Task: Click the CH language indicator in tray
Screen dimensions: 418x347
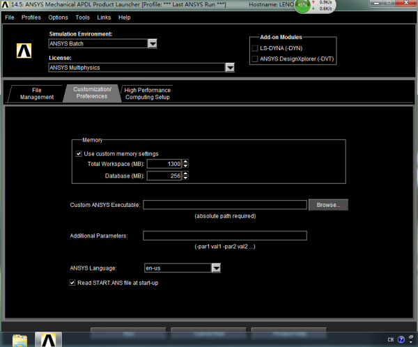Action: [391, 339]
